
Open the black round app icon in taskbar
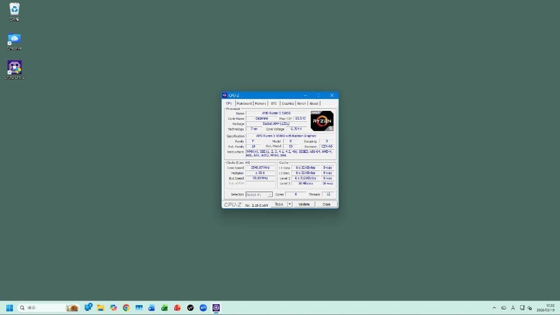190,308
